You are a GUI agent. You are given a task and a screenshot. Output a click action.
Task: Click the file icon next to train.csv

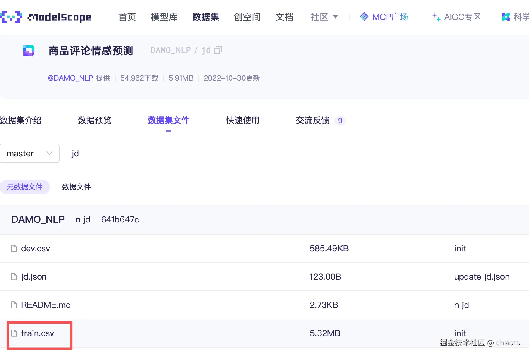tap(14, 333)
